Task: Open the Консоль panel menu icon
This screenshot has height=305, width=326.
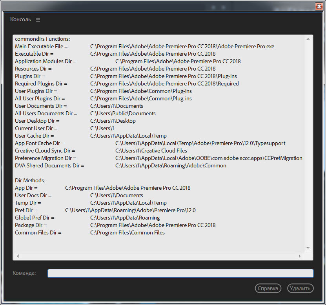Action: click(x=38, y=20)
